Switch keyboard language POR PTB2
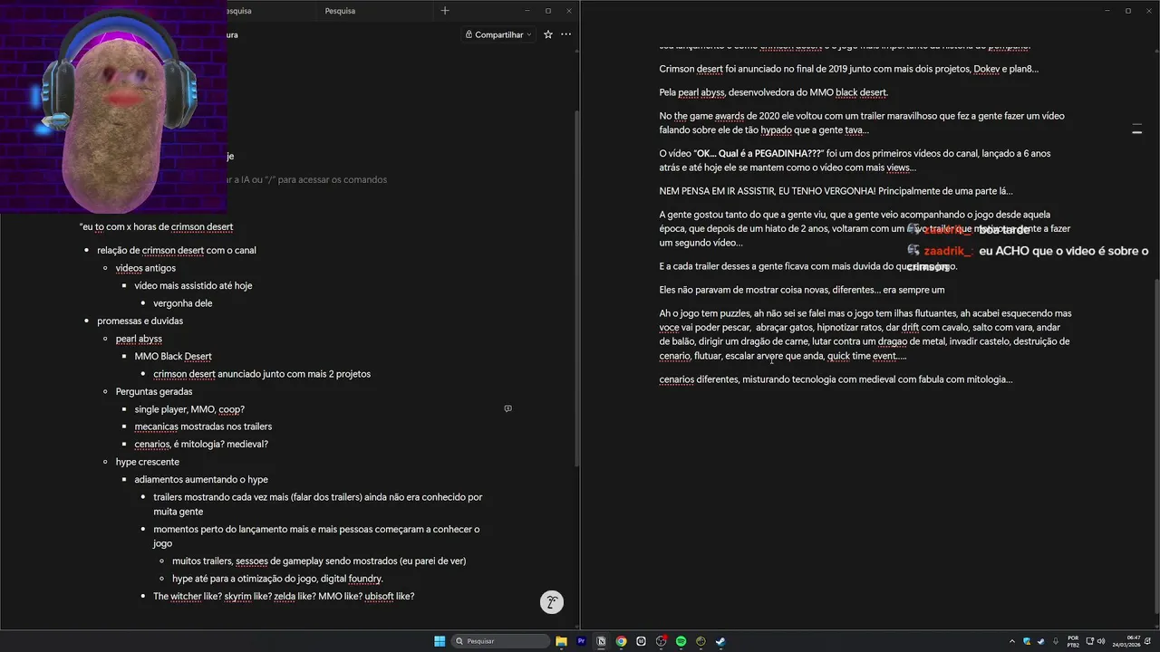Viewport: 1160px width, 652px height. click(1073, 641)
